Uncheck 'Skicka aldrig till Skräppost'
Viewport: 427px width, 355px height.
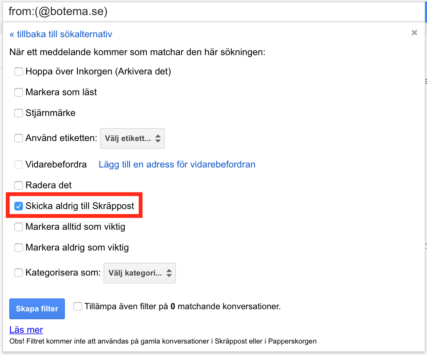(x=19, y=206)
